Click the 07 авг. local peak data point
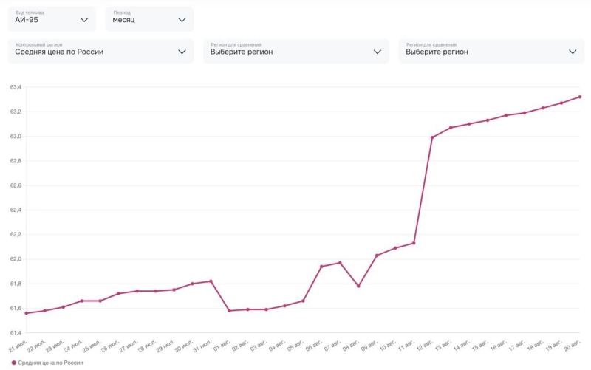This screenshot has width=591, height=370. (x=340, y=263)
